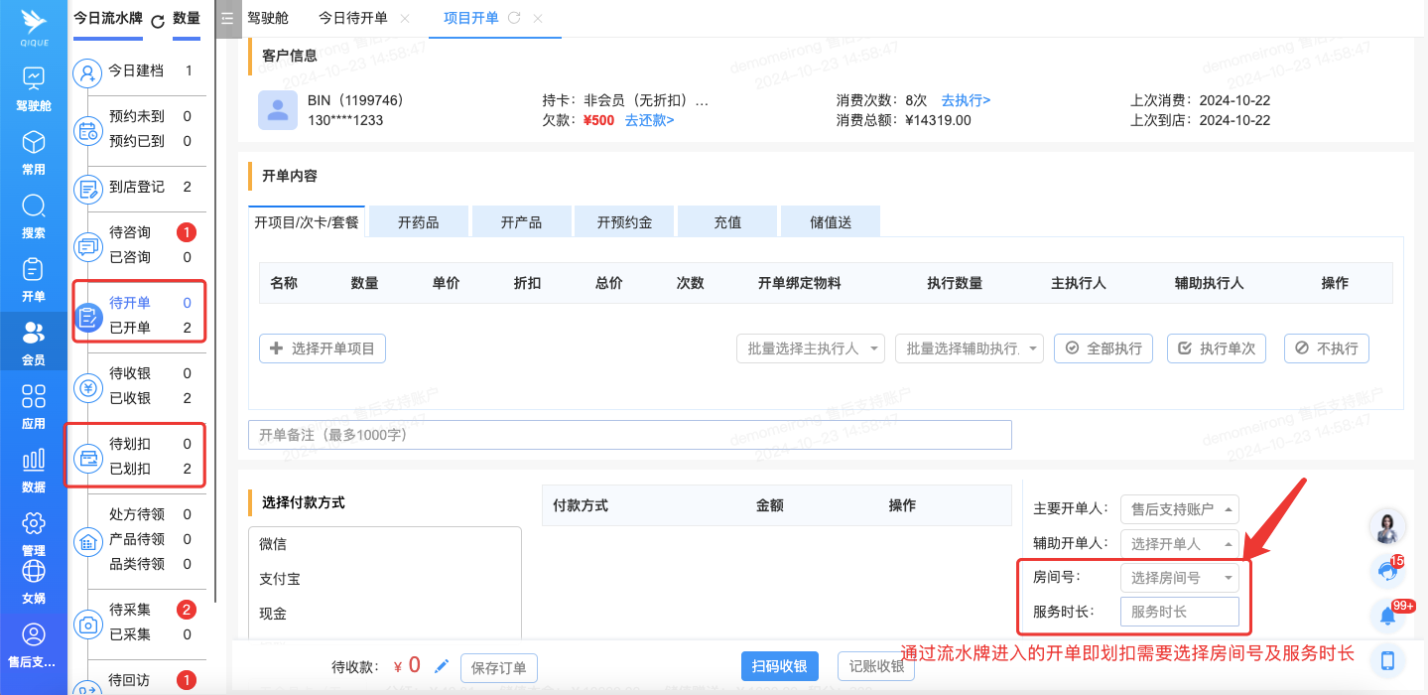
Task: Switch to the 开药品 tab
Action: click(418, 222)
